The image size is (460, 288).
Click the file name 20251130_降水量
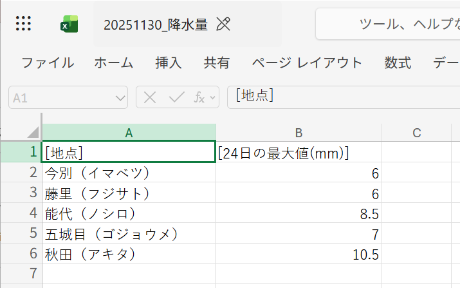156,24
